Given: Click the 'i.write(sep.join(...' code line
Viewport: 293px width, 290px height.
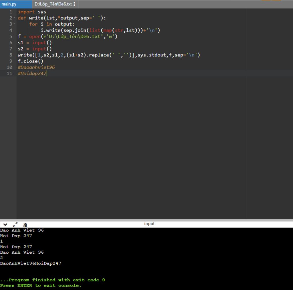Looking at the screenshot, I should coord(100,30).
